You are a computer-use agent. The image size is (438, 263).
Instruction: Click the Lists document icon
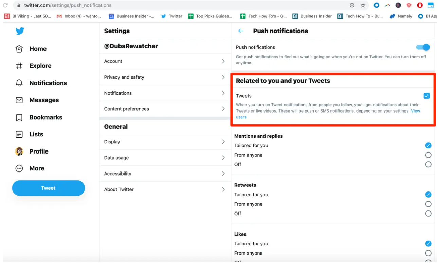tap(19, 134)
